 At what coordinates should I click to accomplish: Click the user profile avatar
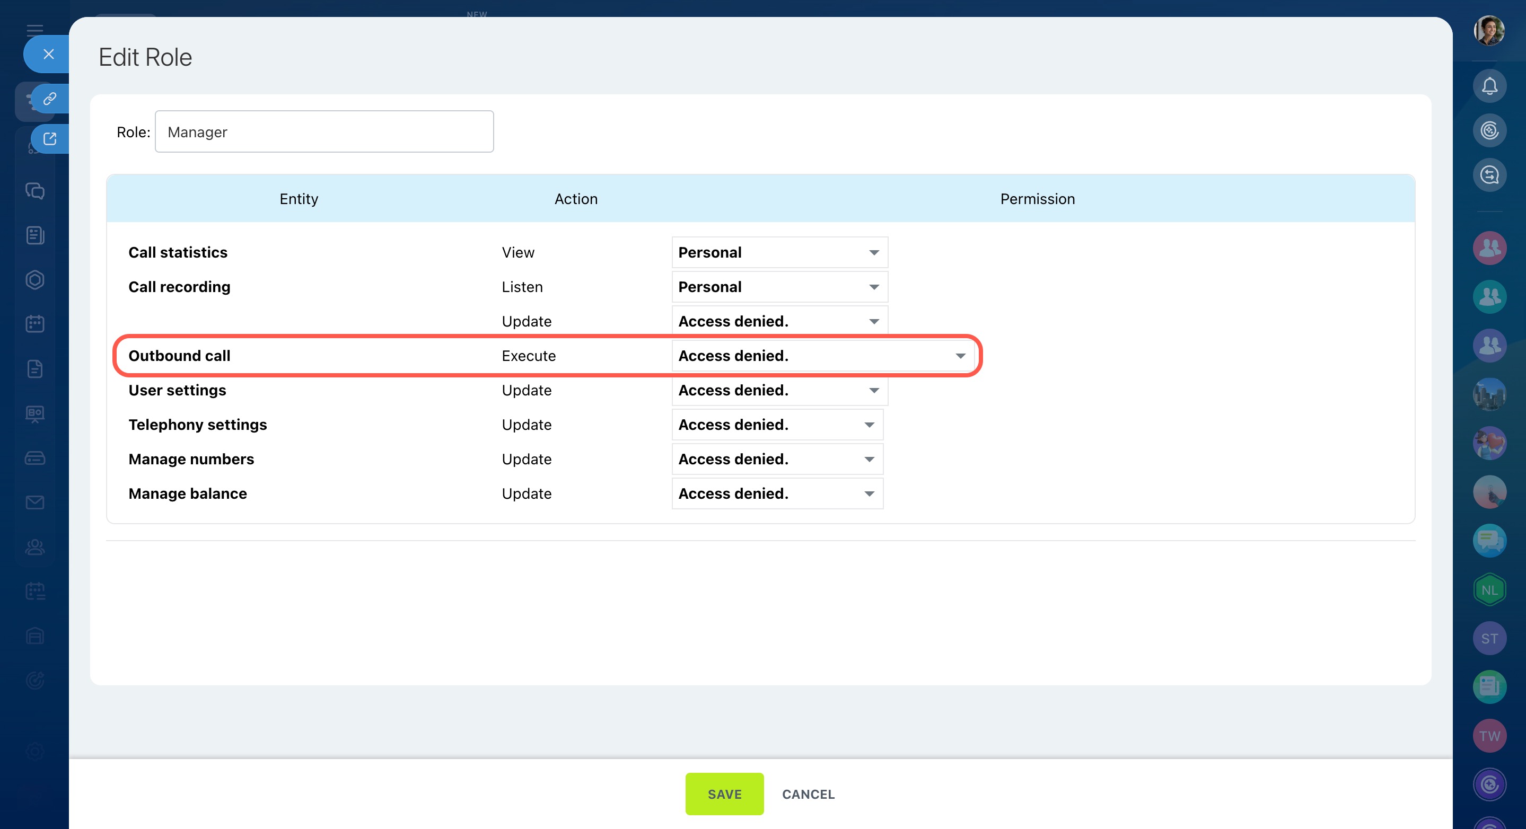pos(1489,31)
